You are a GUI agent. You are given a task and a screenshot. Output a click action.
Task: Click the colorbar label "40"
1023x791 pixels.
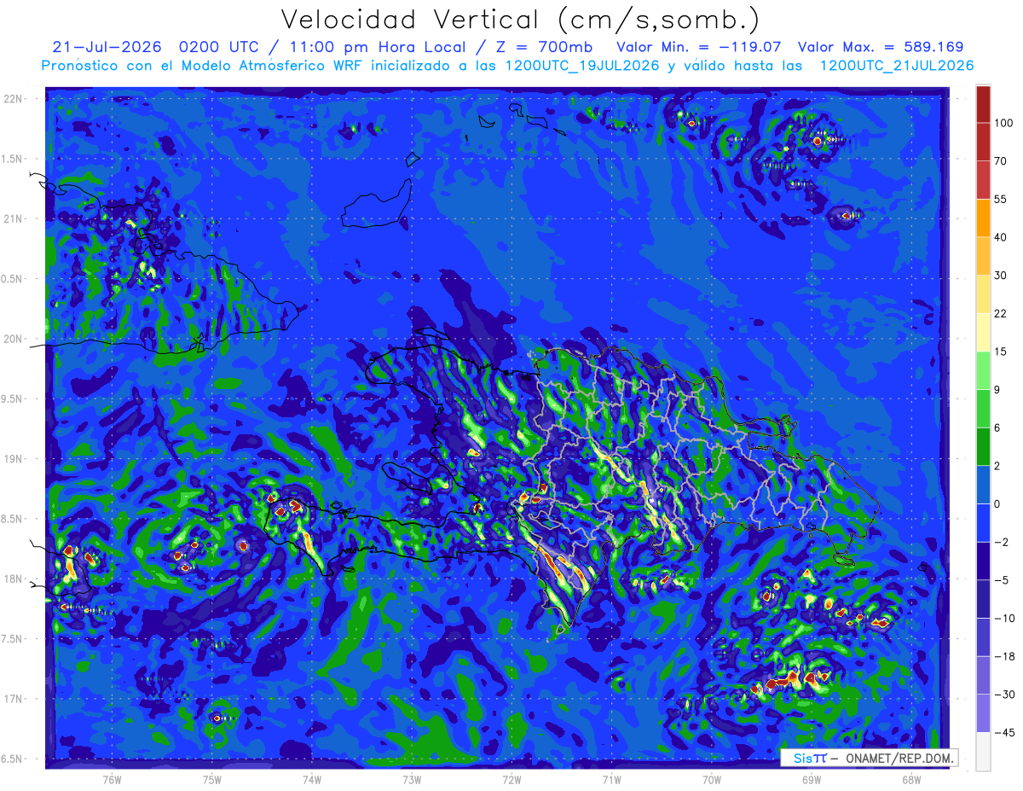point(1001,237)
